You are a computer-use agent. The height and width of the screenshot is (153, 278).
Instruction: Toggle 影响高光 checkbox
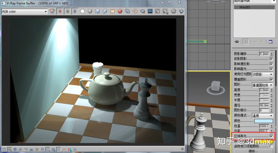[x=271, y=69]
